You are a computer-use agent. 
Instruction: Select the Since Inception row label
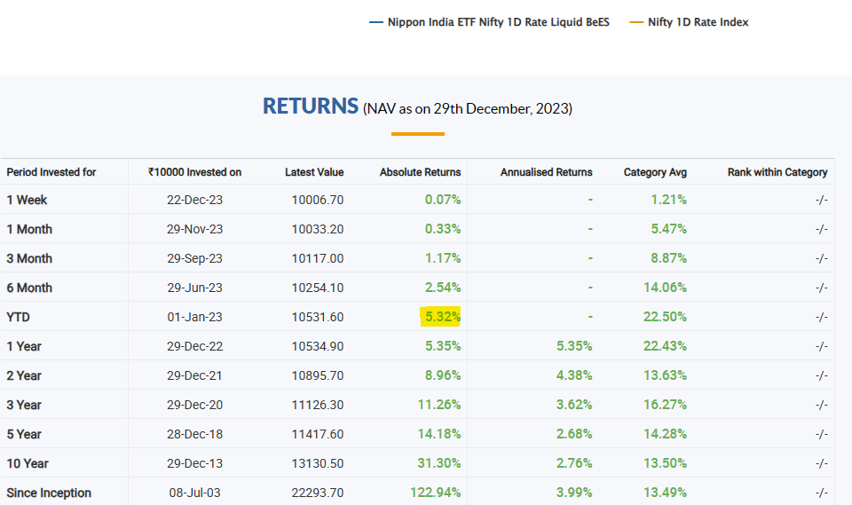coord(49,493)
